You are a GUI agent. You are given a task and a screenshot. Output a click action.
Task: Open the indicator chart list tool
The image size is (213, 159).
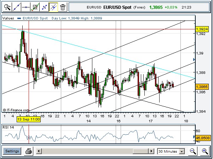pyautogui.click(x=35, y=7)
